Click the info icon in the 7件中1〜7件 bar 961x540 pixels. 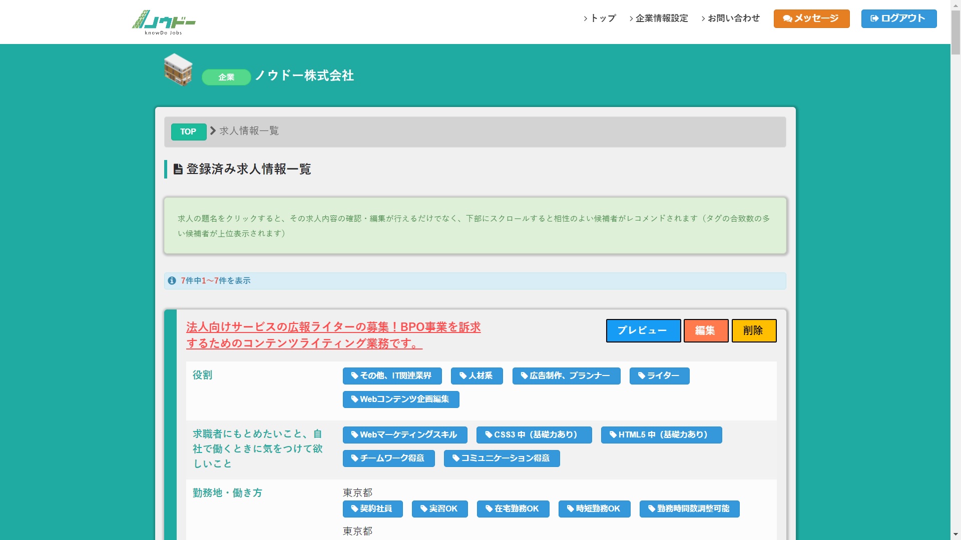click(x=172, y=280)
